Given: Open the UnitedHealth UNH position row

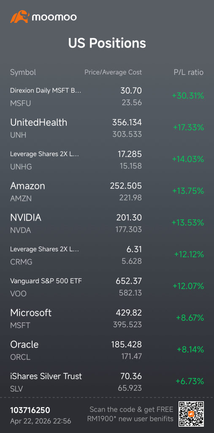Looking at the screenshot, I should tap(107, 128).
